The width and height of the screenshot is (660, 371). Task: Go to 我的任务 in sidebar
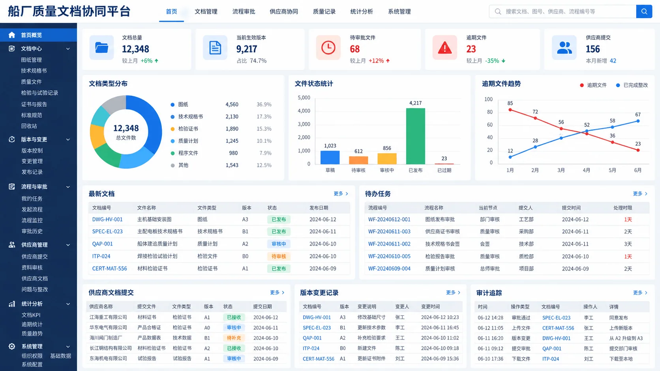pyautogui.click(x=32, y=199)
